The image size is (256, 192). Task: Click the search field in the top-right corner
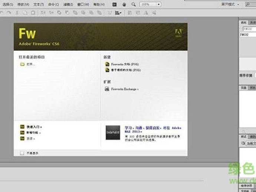[250, 4]
